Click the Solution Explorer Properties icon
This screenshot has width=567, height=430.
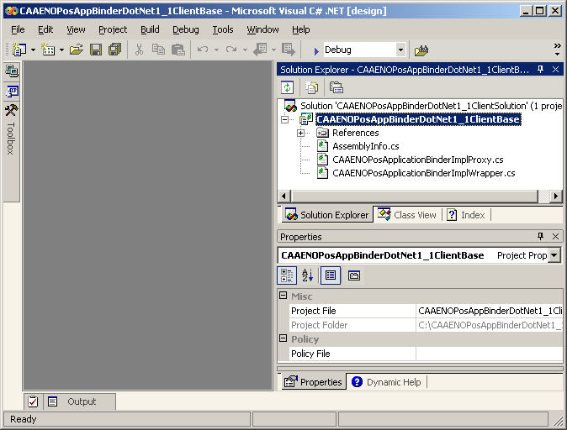(336, 87)
